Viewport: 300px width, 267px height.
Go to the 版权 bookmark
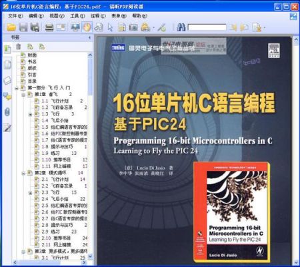pyautogui.click(x=32, y=68)
